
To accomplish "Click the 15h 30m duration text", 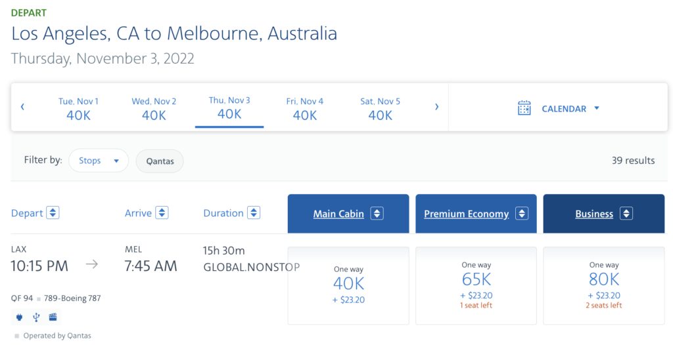I will click(x=223, y=251).
